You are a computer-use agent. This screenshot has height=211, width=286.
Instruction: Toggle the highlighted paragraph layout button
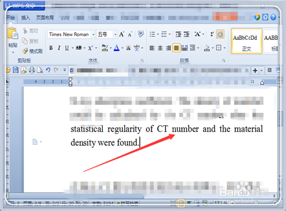point(220,34)
